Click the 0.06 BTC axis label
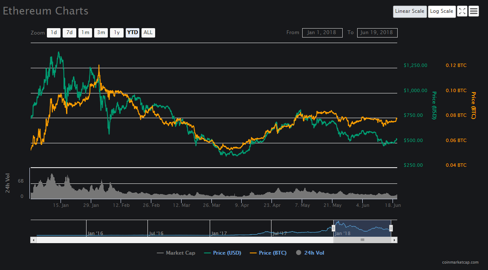The height and width of the screenshot is (270, 488). (456, 140)
